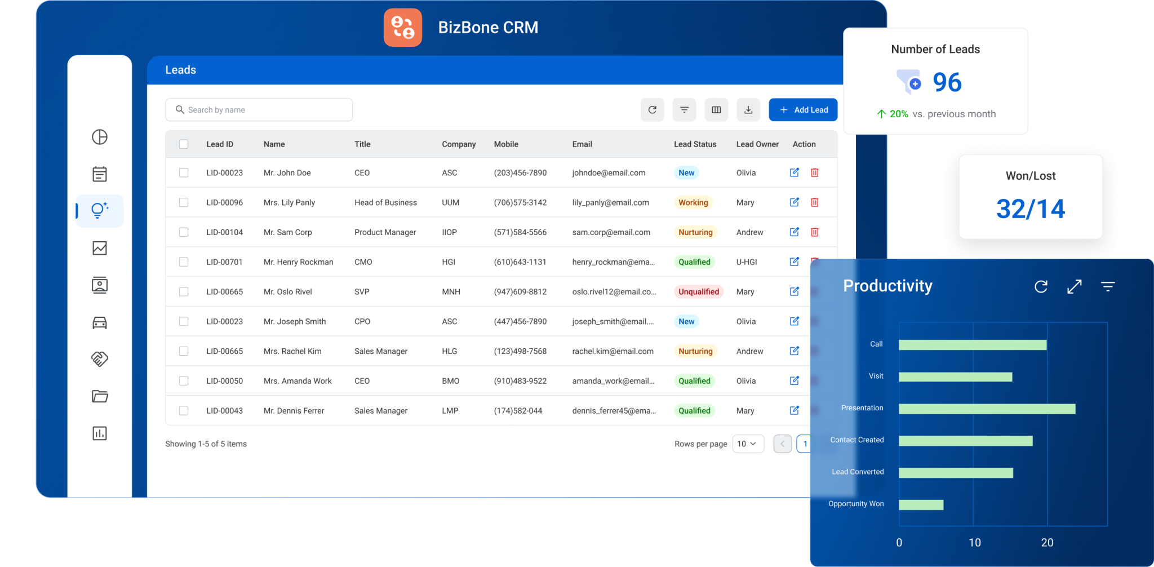Check the box for Mr. Sam Corp
Viewport: 1154px width, 567px height.
184,232
